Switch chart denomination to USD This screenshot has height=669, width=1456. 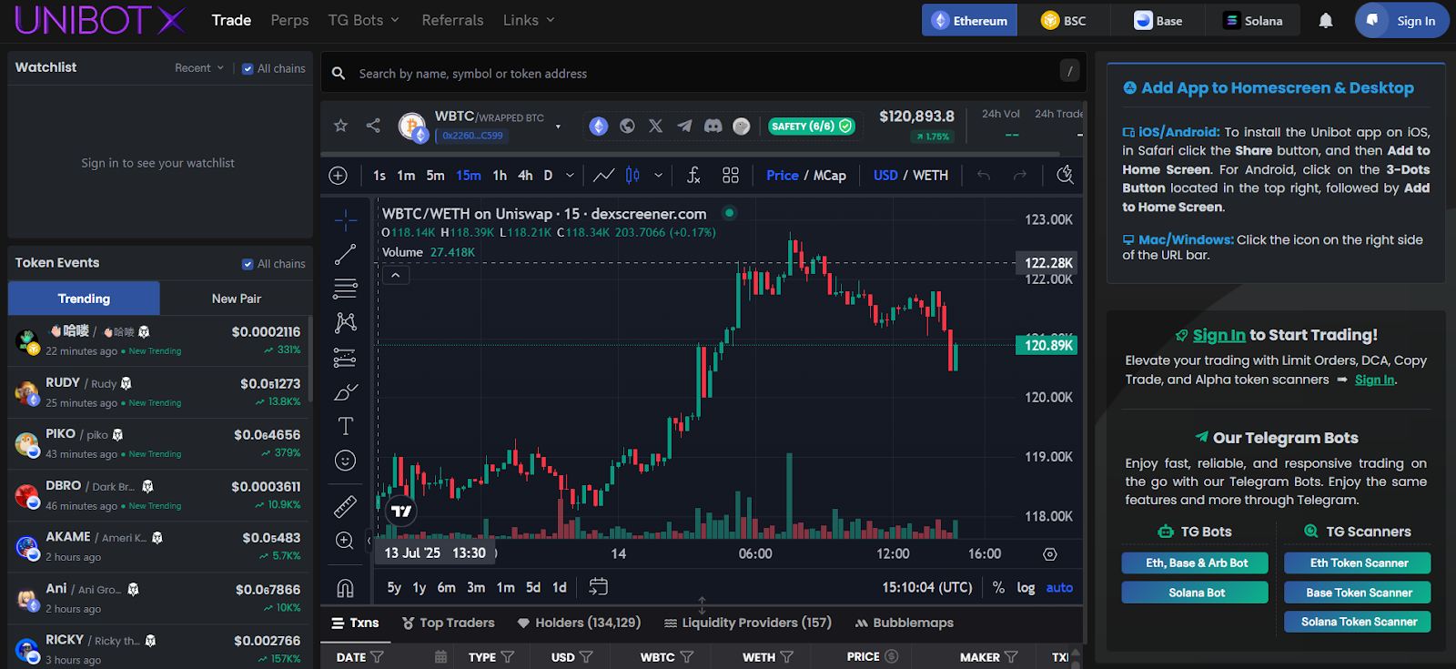(885, 175)
